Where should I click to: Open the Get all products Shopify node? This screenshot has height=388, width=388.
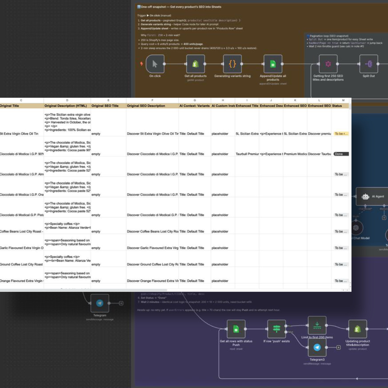point(195,64)
